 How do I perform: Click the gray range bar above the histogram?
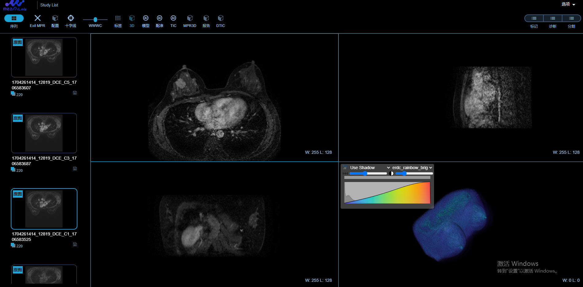(387, 177)
